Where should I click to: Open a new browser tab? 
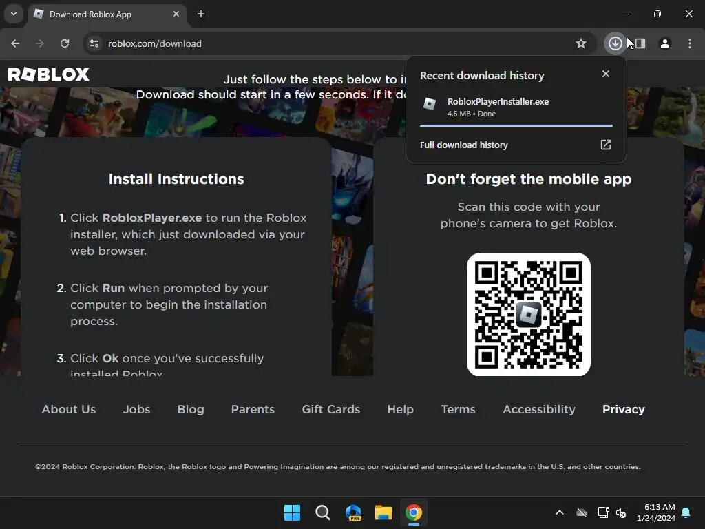[201, 14]
